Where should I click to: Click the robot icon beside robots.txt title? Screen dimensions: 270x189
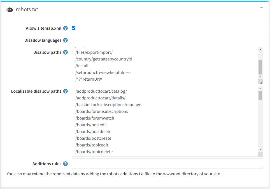(x=10, y=9)
